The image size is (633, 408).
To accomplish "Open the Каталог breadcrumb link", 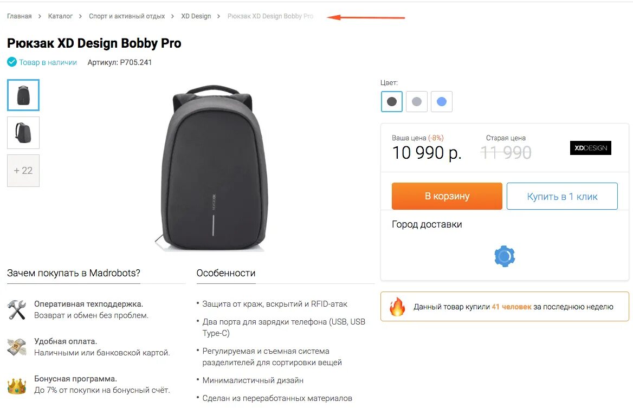I will pyautogui.click(x=60, y=16).
